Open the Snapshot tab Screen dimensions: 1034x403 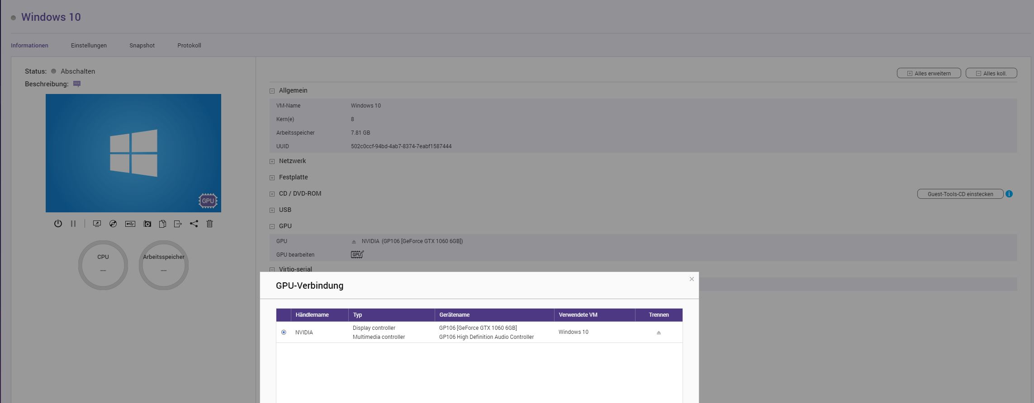142,46
